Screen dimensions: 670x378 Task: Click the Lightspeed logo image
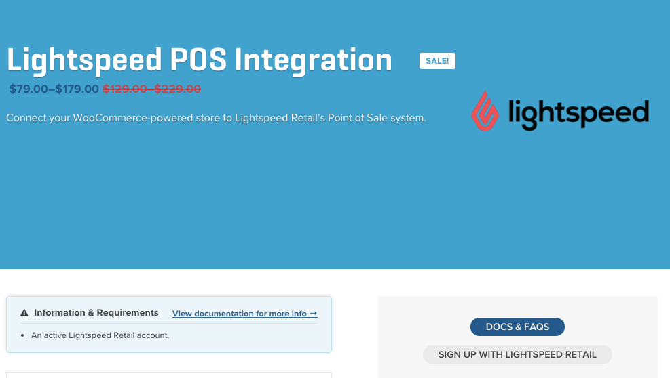click(x=560, y=111)
